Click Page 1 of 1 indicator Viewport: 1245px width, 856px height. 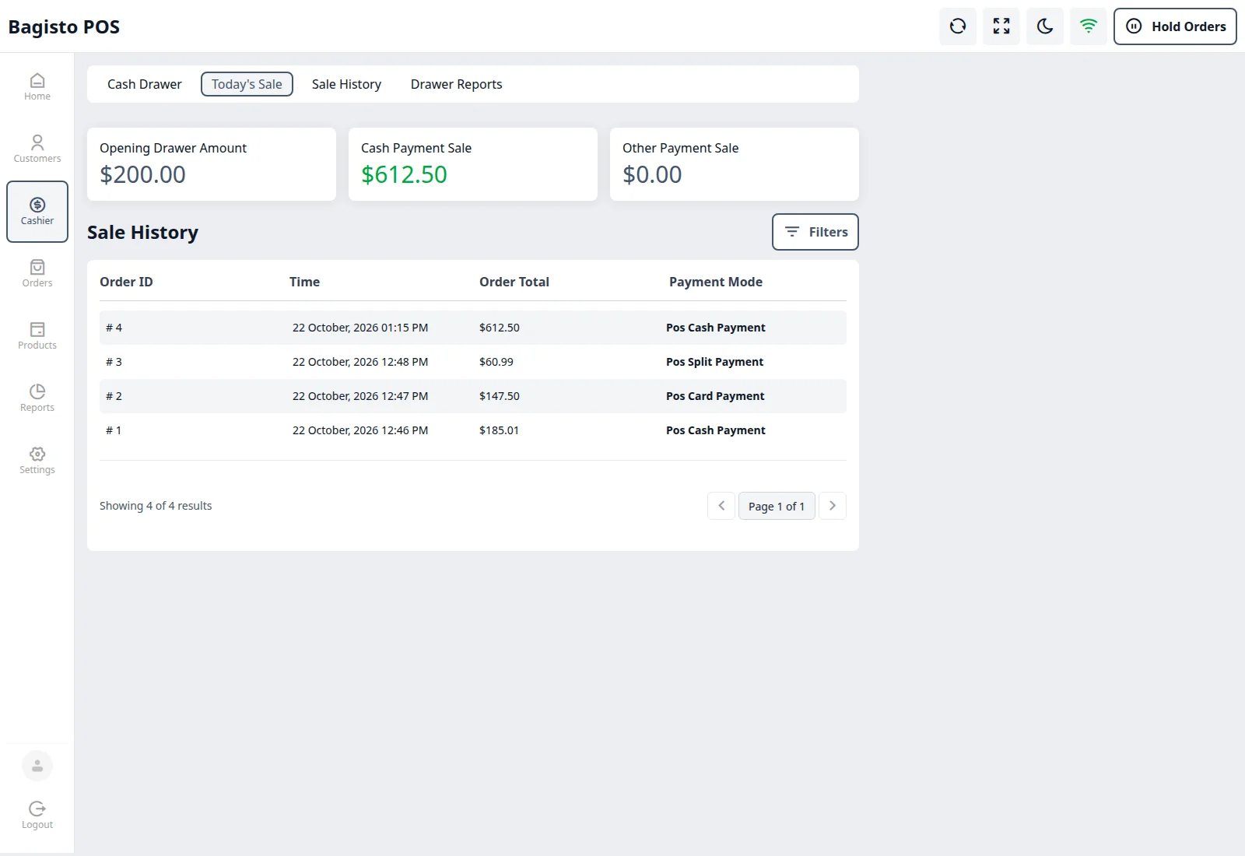(x=777, y=506)
